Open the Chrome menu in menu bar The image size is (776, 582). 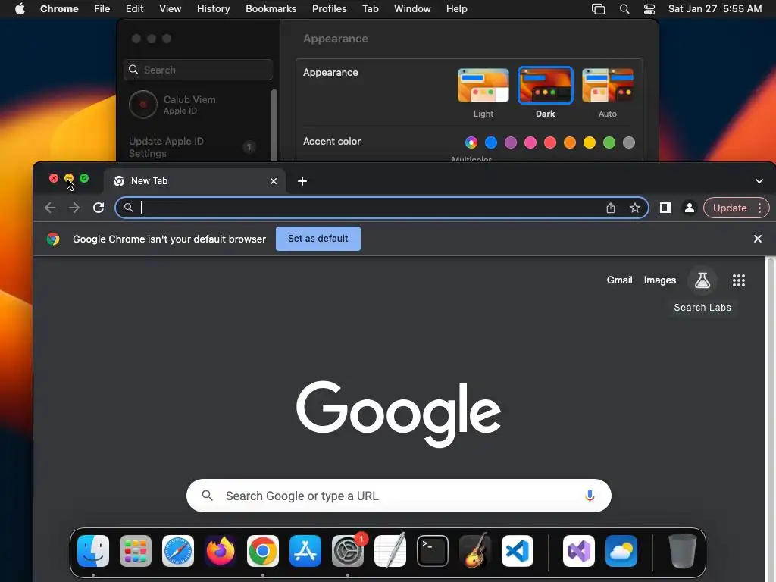tap(59, 9)
